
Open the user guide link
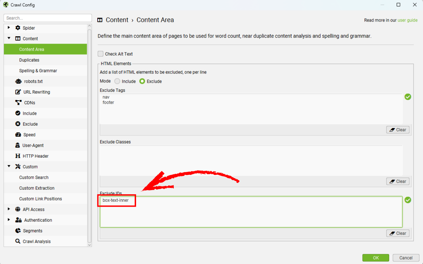click(x=407, y=20)
